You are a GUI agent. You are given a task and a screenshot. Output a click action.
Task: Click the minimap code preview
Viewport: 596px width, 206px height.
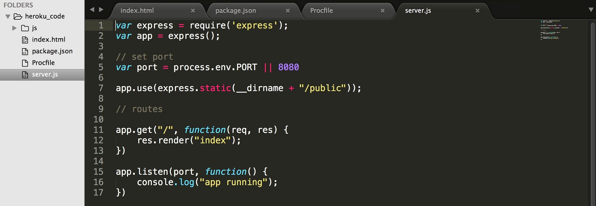pyautogui.click(x=554, y=30)
